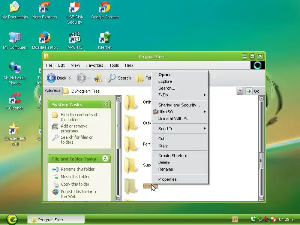This screenshot has width=300, height=225.
Task: Collapse the File and Folder Tasks panel
Action: coord(105,159)
